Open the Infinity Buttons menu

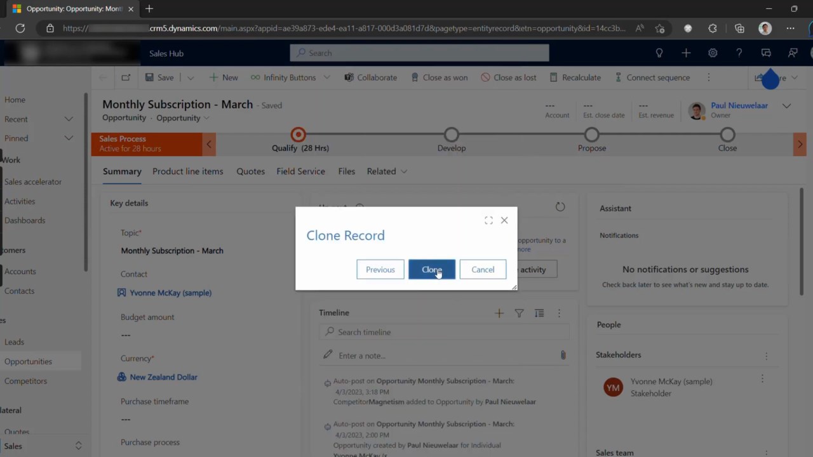tap(290, 77)
